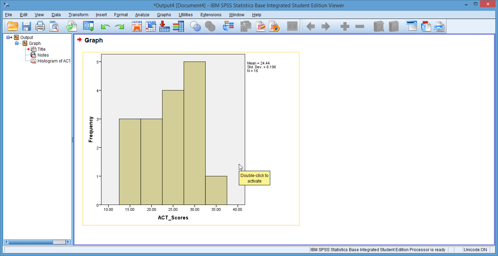Screen dimensions: 498x256
Task: Click the grayed-out autoscript associate icon
Action: click(246, 26)
